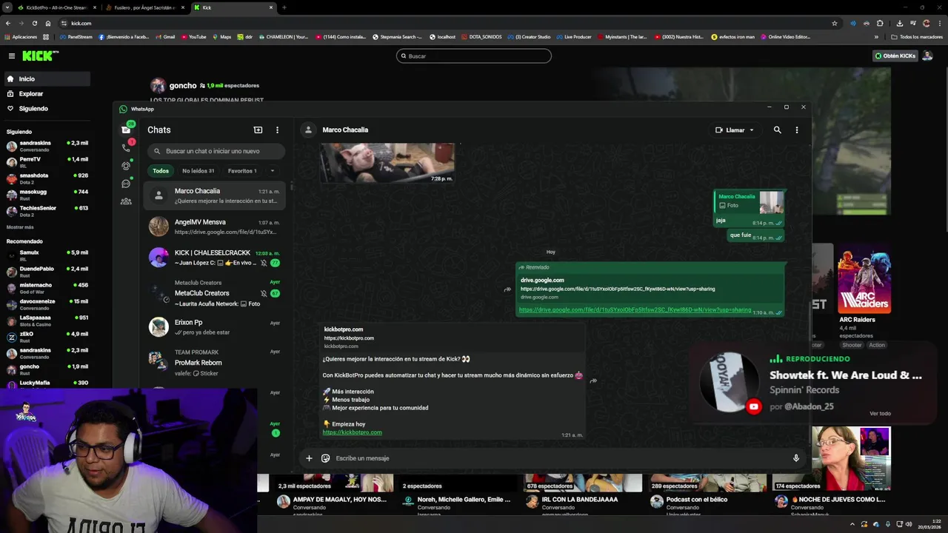Open WhatsApp Communities sidebar icon
948x533 pixels.
[126, 201]
